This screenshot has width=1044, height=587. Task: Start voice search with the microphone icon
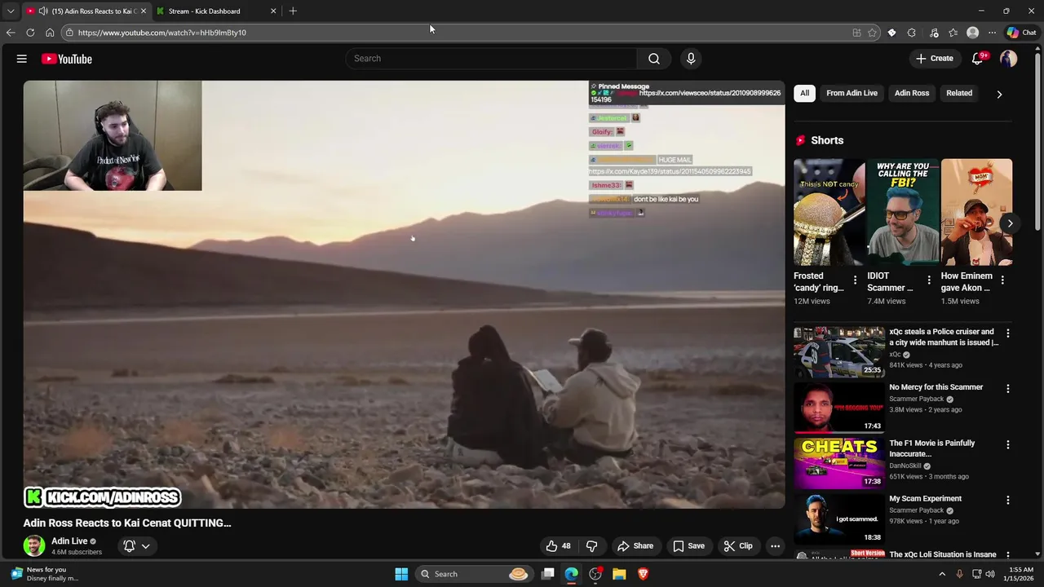[x=691, y=59]
